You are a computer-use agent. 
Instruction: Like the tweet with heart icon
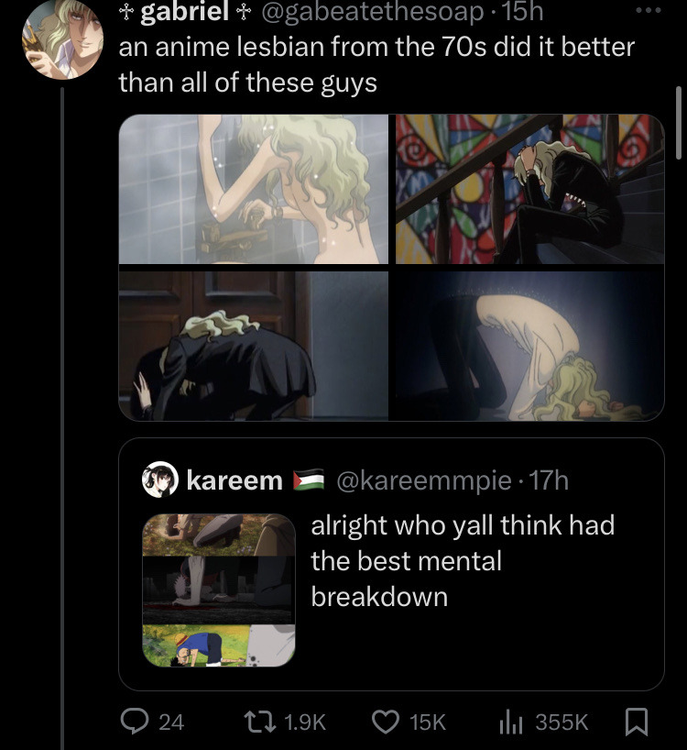[386, 722]
